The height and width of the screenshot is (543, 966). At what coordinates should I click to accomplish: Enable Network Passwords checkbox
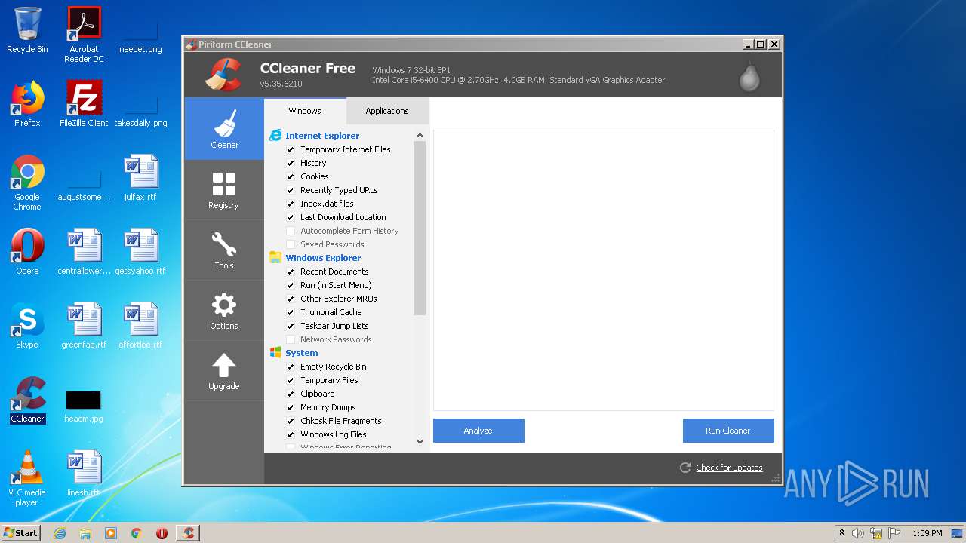pos(291,339)
